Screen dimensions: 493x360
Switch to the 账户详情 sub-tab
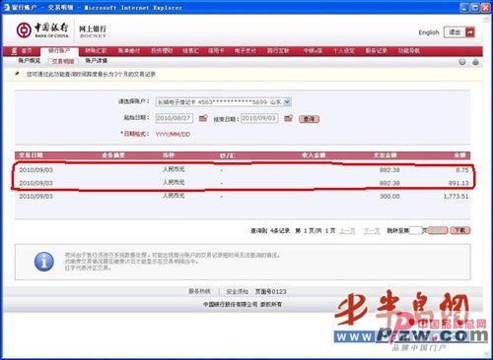(97, 61)
